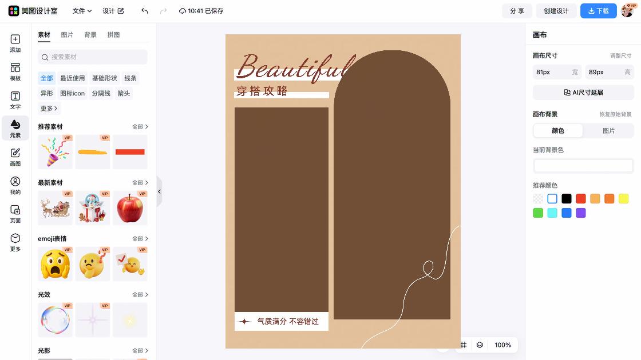Toggle the grid icon near zoom
The image size is (641, 360).
(x=463, y=345)
